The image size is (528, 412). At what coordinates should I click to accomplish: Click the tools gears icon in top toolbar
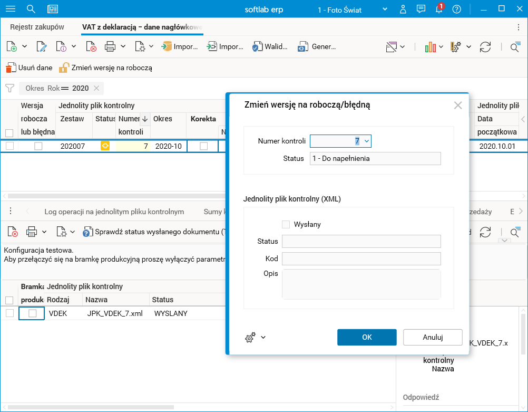tap(456, 47)
